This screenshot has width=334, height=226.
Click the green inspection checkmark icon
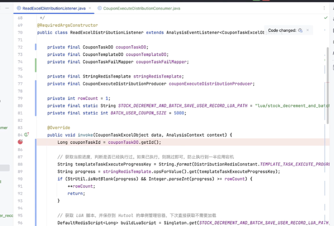point(326,18)
